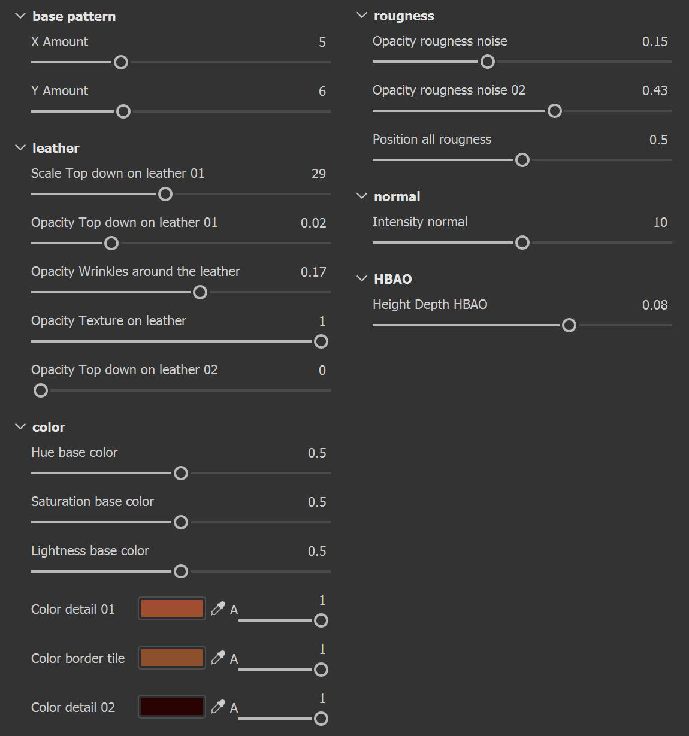Click eyedropper icon for Color detail 01
Viewport: 689px width, 736px height.
218,608
